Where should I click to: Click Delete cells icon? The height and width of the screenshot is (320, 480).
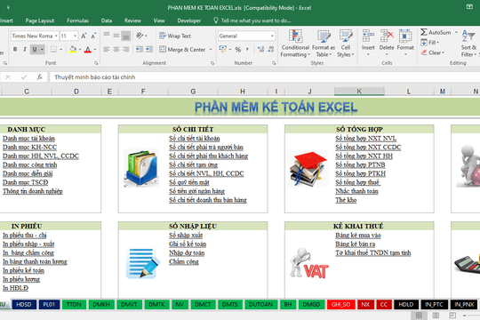pos(387,36)
